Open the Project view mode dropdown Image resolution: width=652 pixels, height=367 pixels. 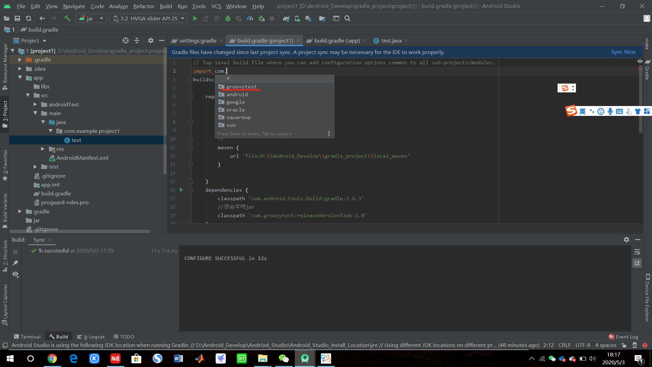point(30,40)
